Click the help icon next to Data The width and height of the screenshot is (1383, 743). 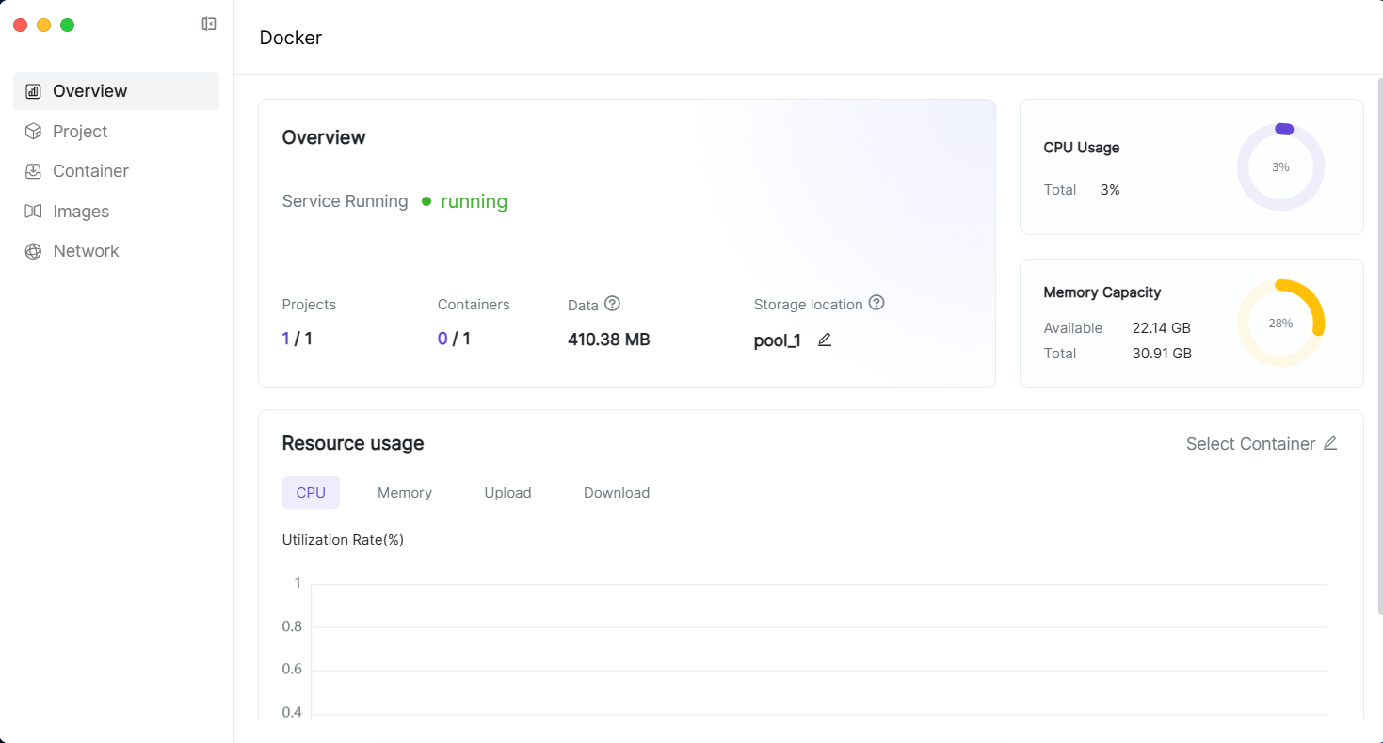click(x=613, y=304)
